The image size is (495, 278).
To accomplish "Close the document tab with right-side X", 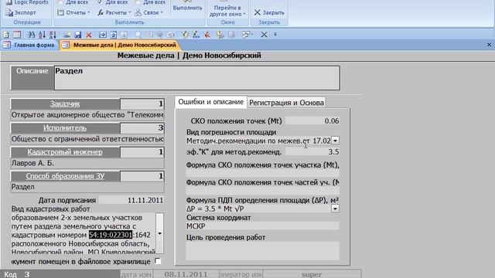I will click(x=489, y=45).
